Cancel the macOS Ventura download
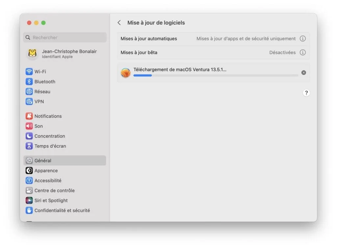 click(x=303, y=73)
